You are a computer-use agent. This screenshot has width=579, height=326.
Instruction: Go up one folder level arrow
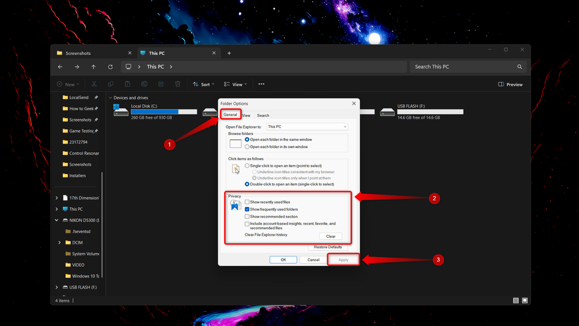click(93, 67)
